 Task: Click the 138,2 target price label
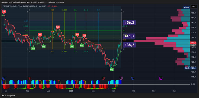point(129,45)
